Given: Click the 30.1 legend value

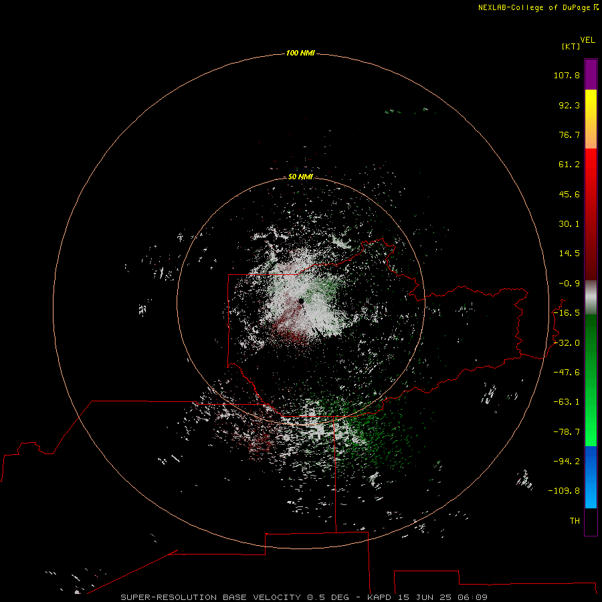Looking at the screenshot, I should click(569, 224).
